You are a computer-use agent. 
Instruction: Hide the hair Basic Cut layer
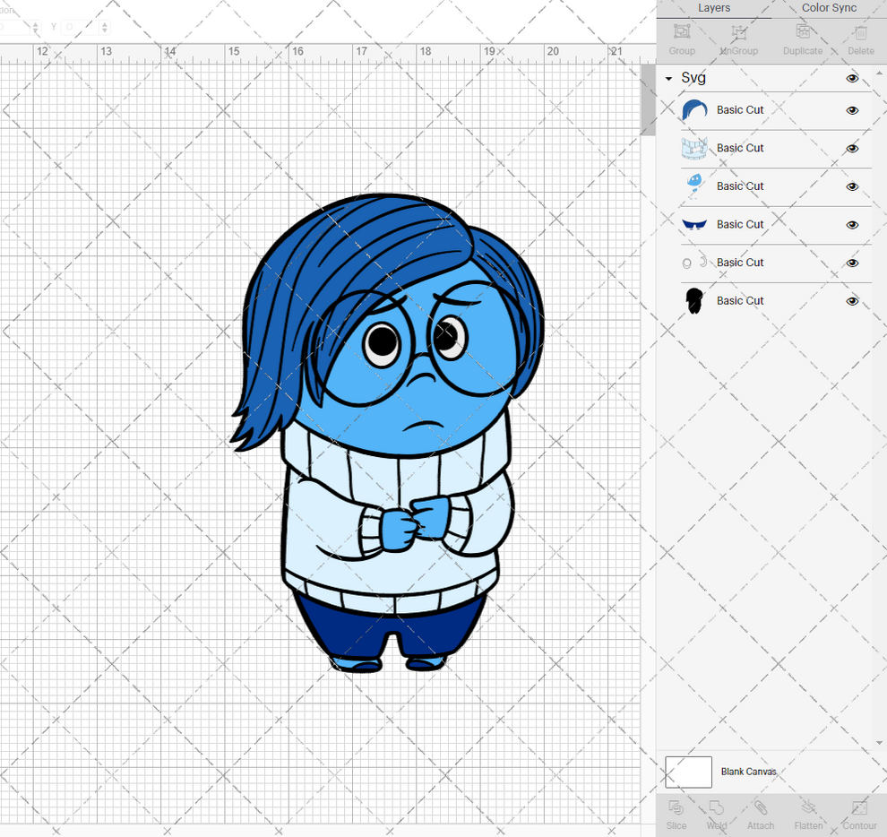(852, 110)
